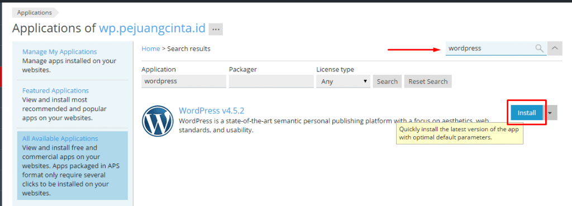The width and height of the screenshot is (572, 206).
Task: Focus the Packager input field
Action: click(271, 82)
